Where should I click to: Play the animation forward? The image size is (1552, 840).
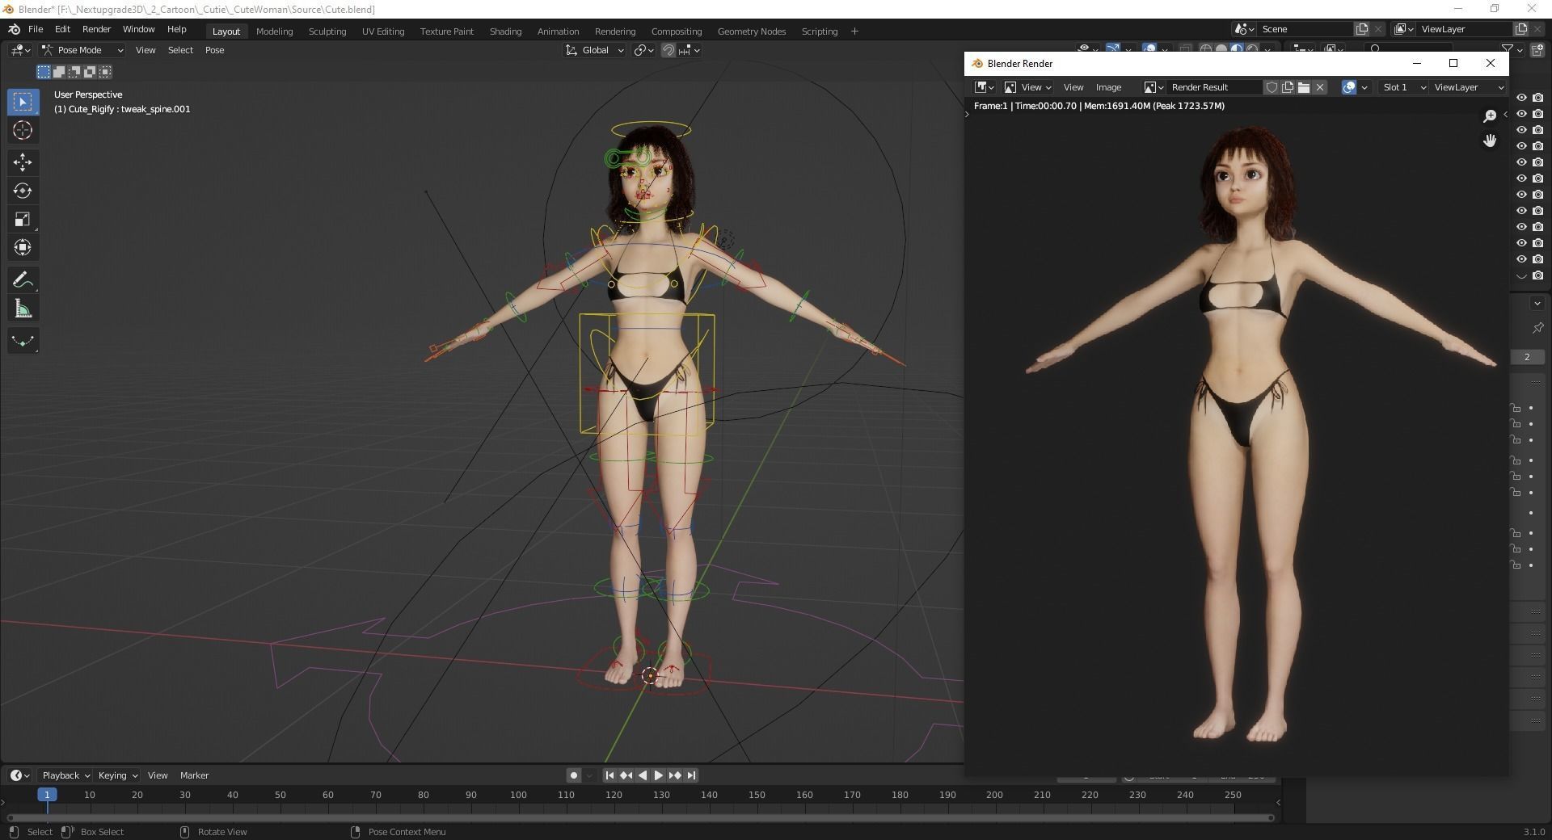tap(658, 775)
